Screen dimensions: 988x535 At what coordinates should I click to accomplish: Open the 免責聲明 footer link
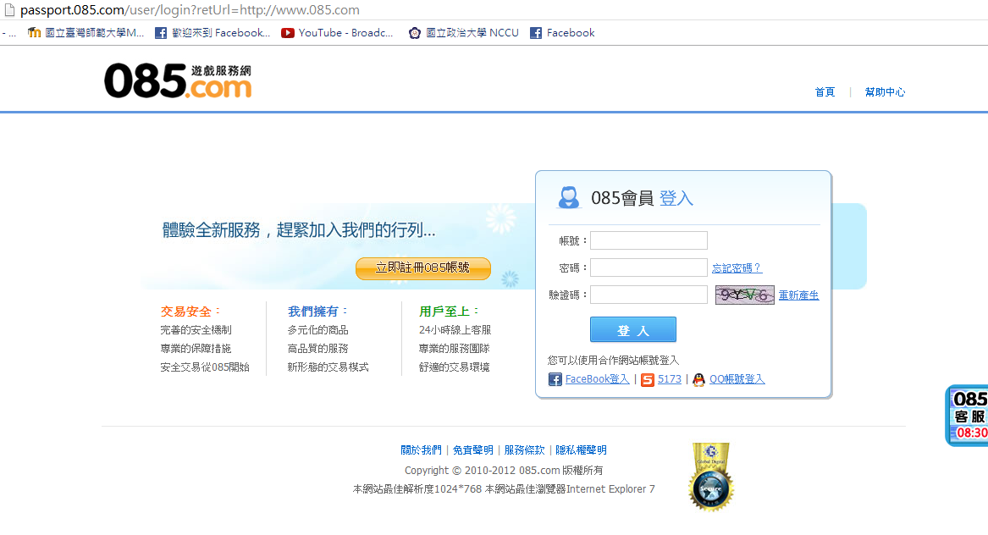[472, 450]
